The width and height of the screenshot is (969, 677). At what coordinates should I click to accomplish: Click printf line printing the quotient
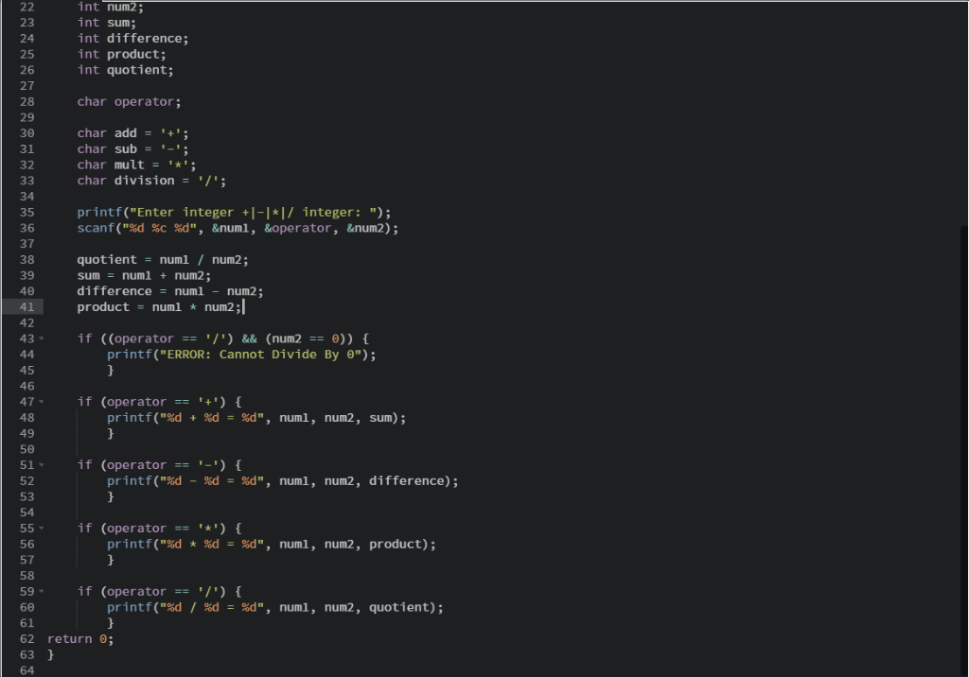[x=275, y=607]
